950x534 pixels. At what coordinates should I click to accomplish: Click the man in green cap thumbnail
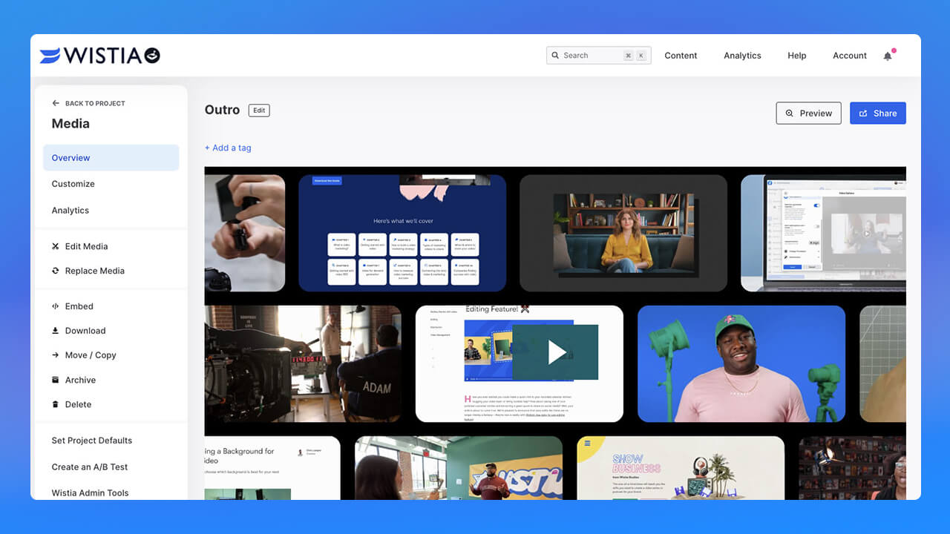point(741,364)
